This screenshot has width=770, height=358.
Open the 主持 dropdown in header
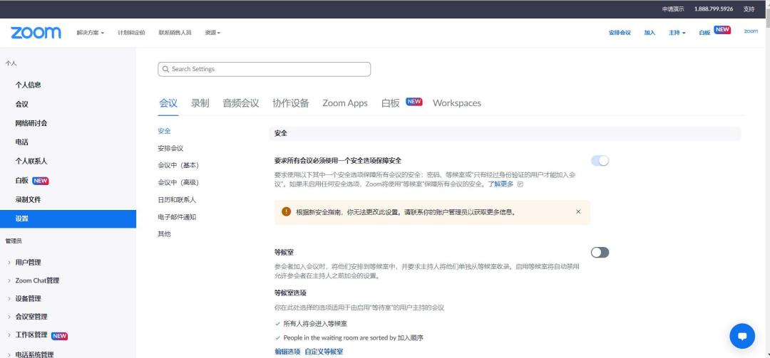[677, 33]
